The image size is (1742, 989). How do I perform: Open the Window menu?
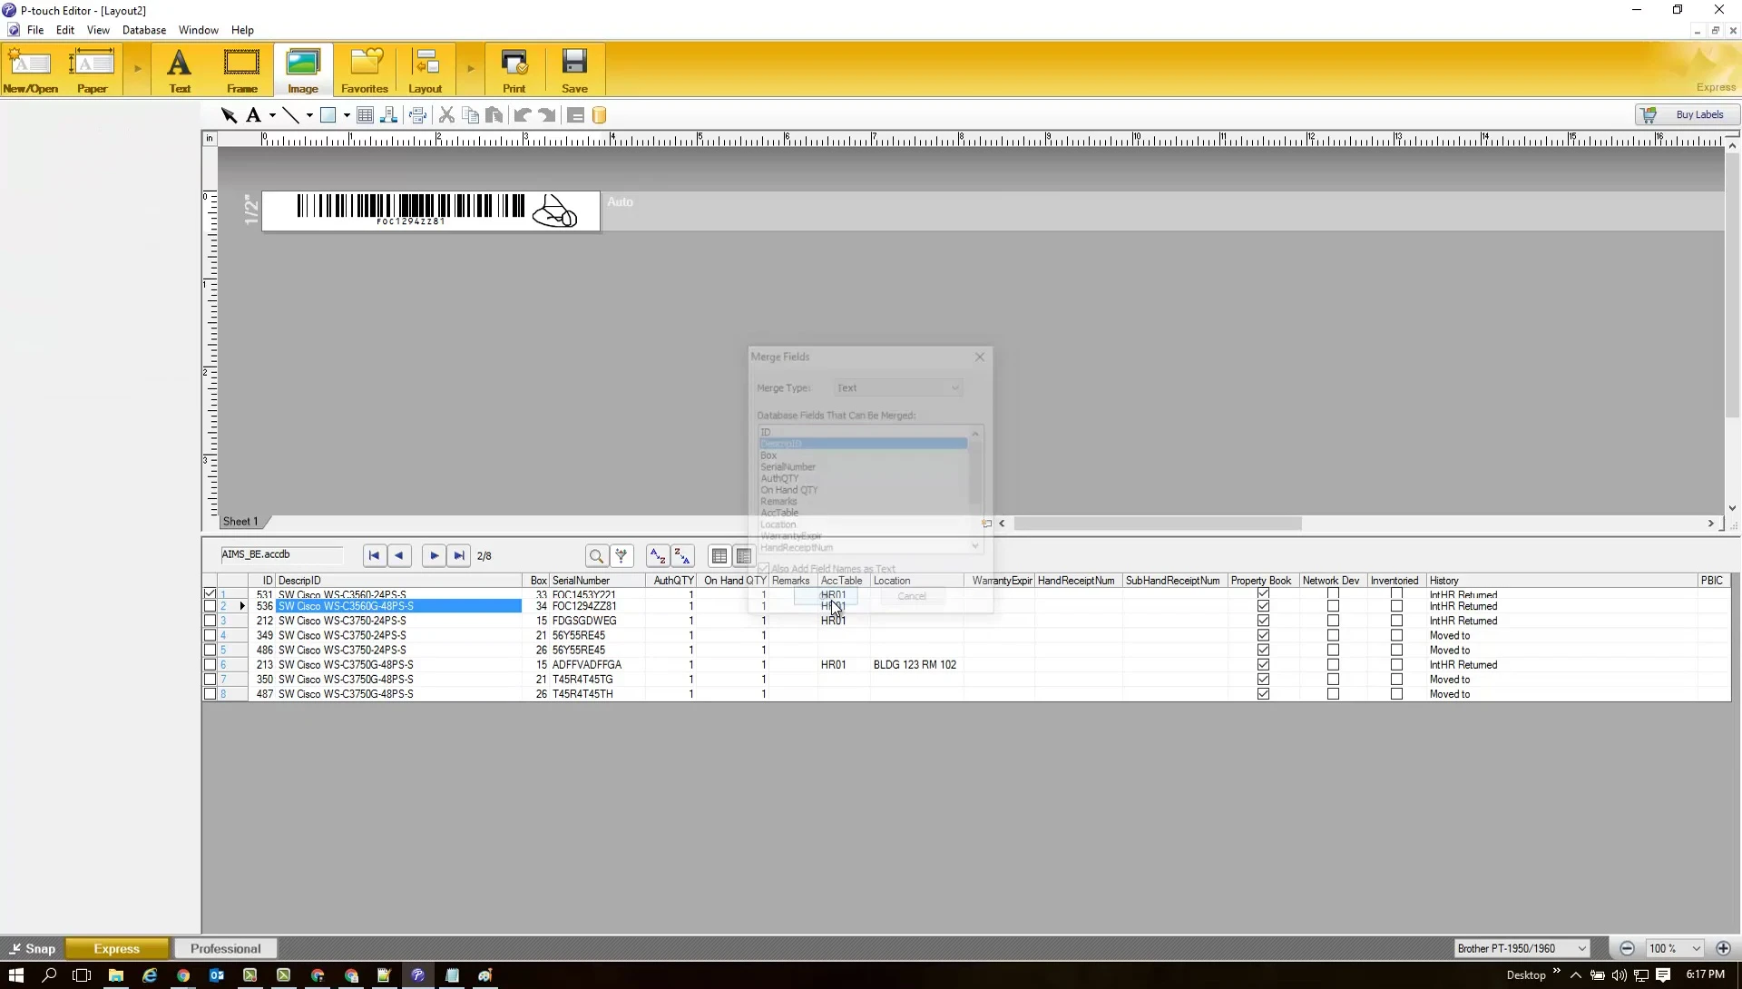tap(198, 30)
